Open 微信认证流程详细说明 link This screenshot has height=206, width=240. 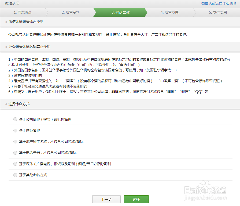(x=219, y=3)
